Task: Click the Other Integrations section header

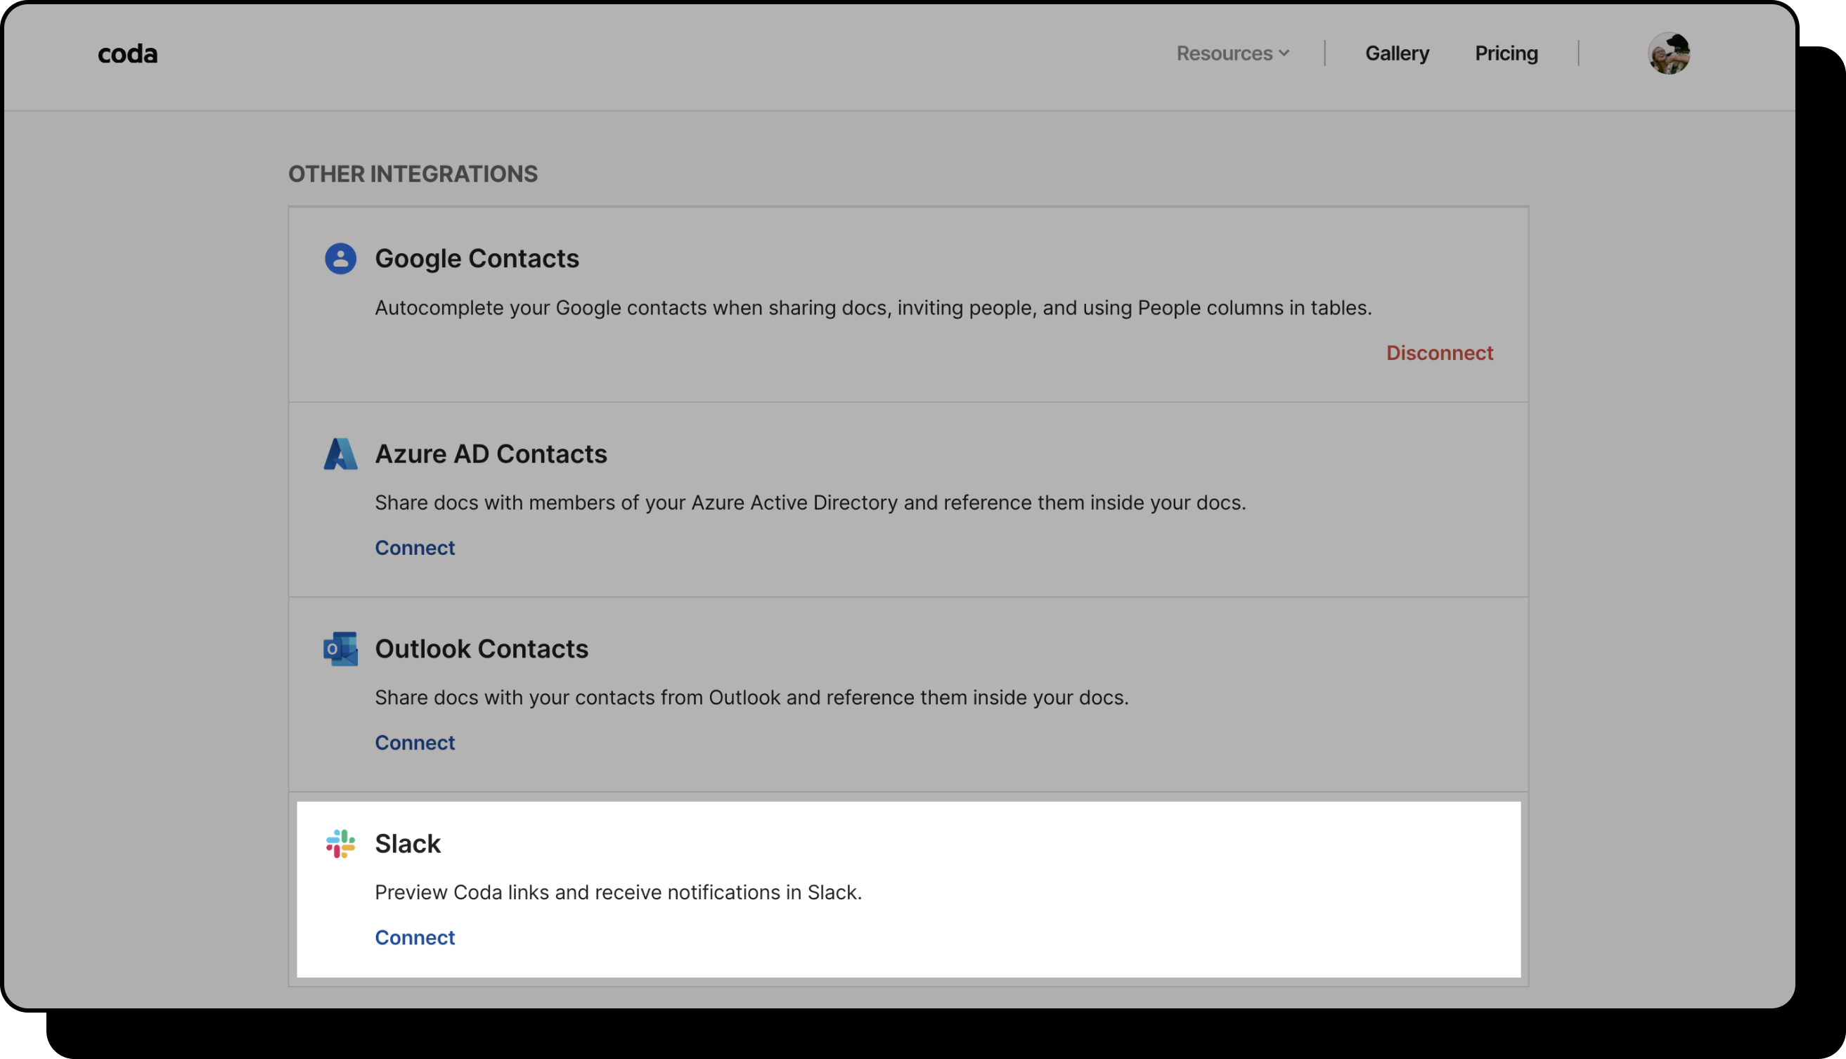Action: click(x=413, y=174)
